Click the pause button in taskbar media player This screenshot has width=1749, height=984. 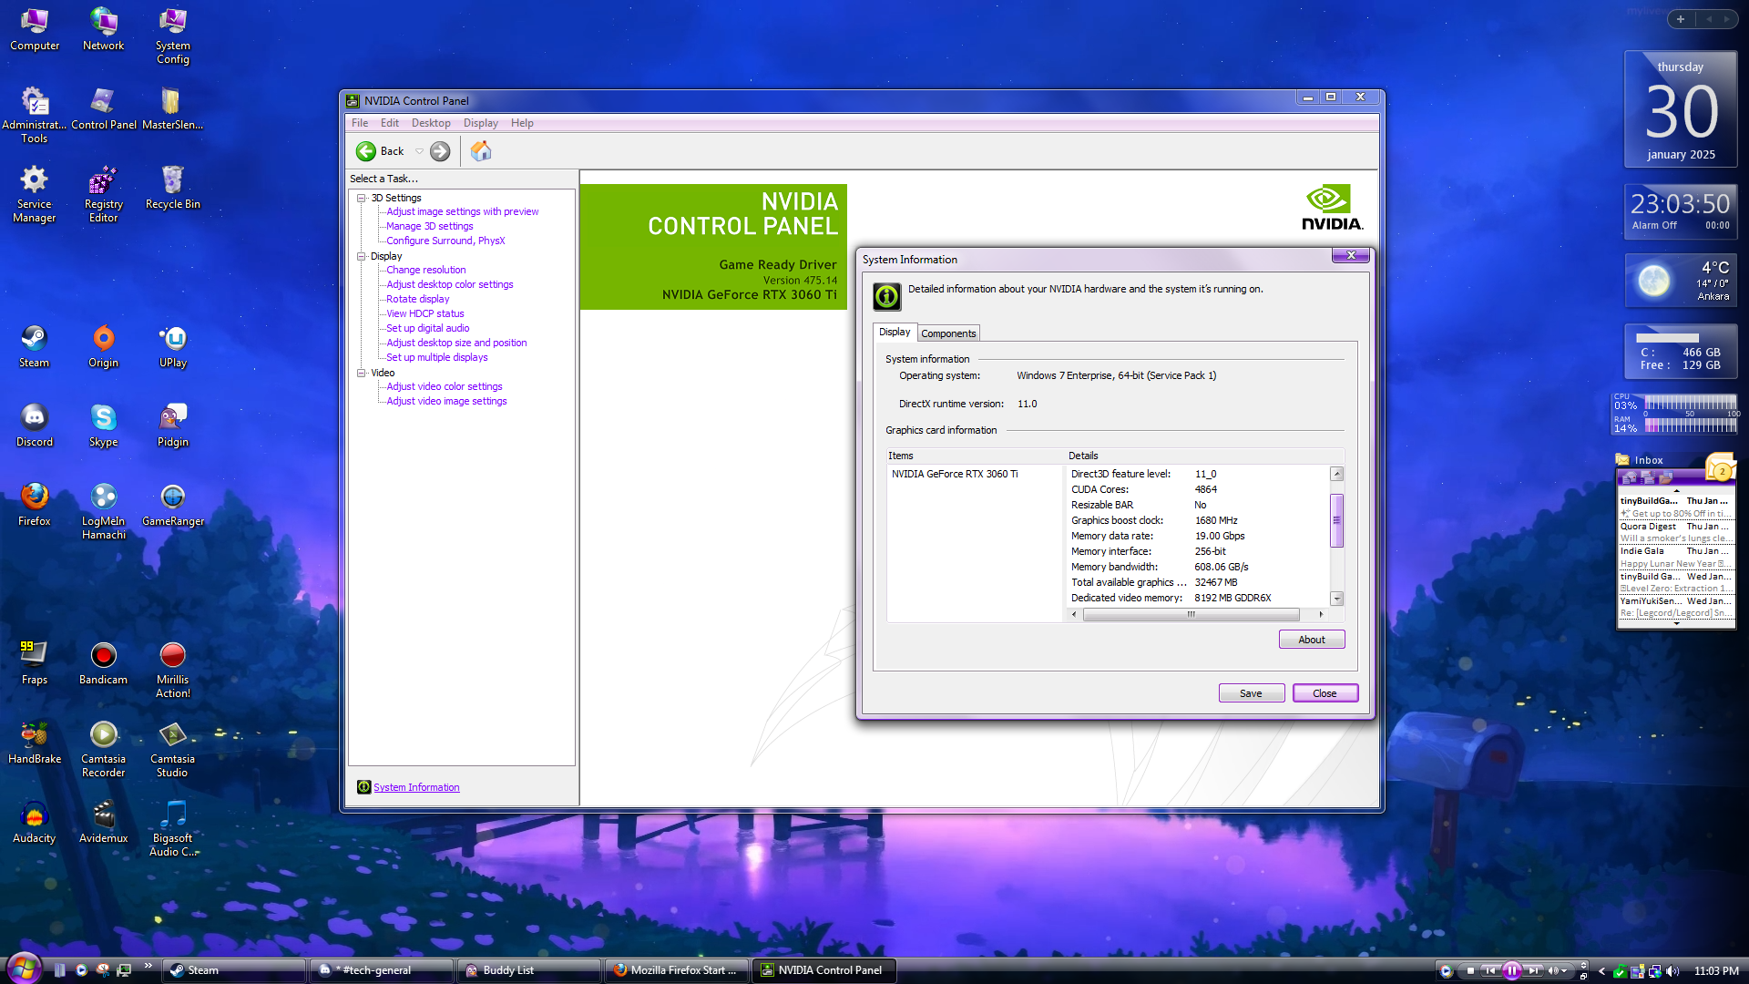tap(1512, 970)
